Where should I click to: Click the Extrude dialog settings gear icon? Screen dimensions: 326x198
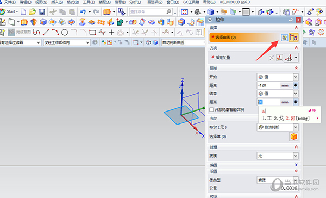pos(210,20)
